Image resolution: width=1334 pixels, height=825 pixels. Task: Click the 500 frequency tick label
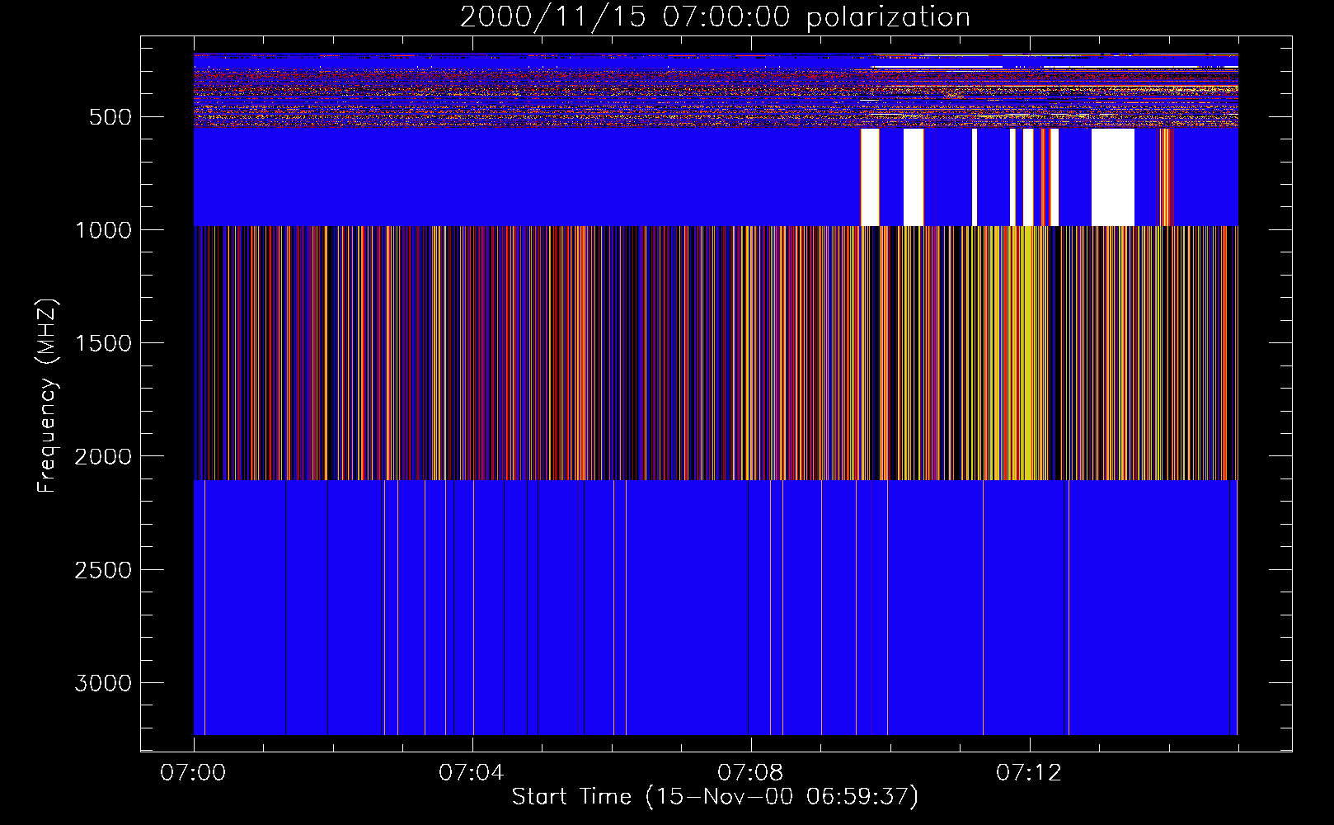[x=110, y=117]
